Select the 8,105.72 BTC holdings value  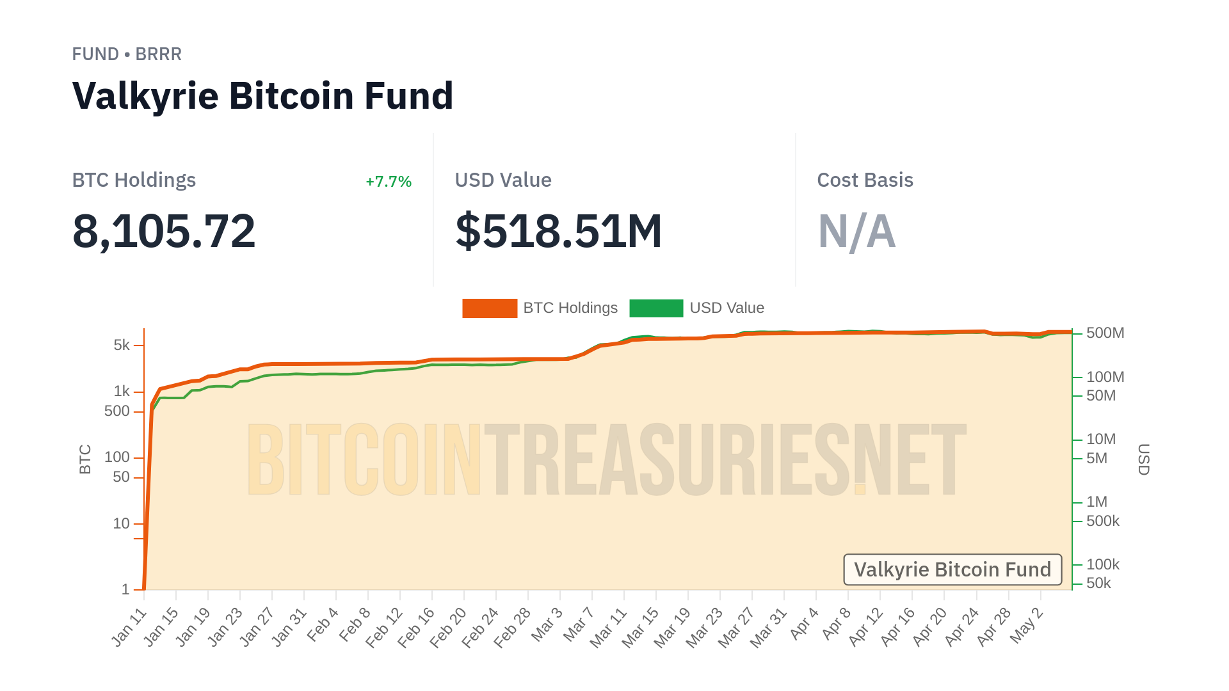click(164, 231)
